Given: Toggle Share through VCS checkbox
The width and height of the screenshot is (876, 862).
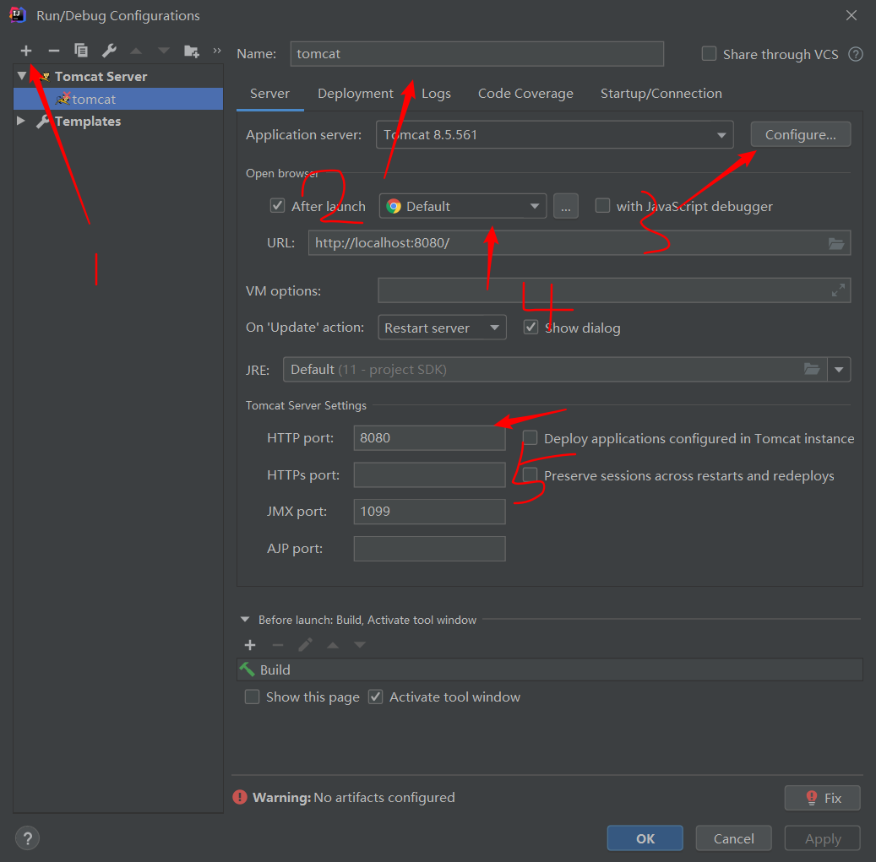Looking at the screenshot, I should (709, 53).
